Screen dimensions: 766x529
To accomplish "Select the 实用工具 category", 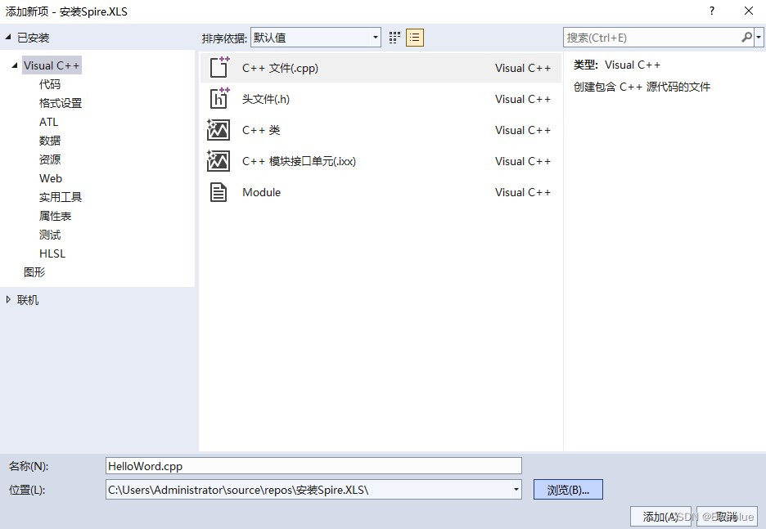I will point(61,197).
